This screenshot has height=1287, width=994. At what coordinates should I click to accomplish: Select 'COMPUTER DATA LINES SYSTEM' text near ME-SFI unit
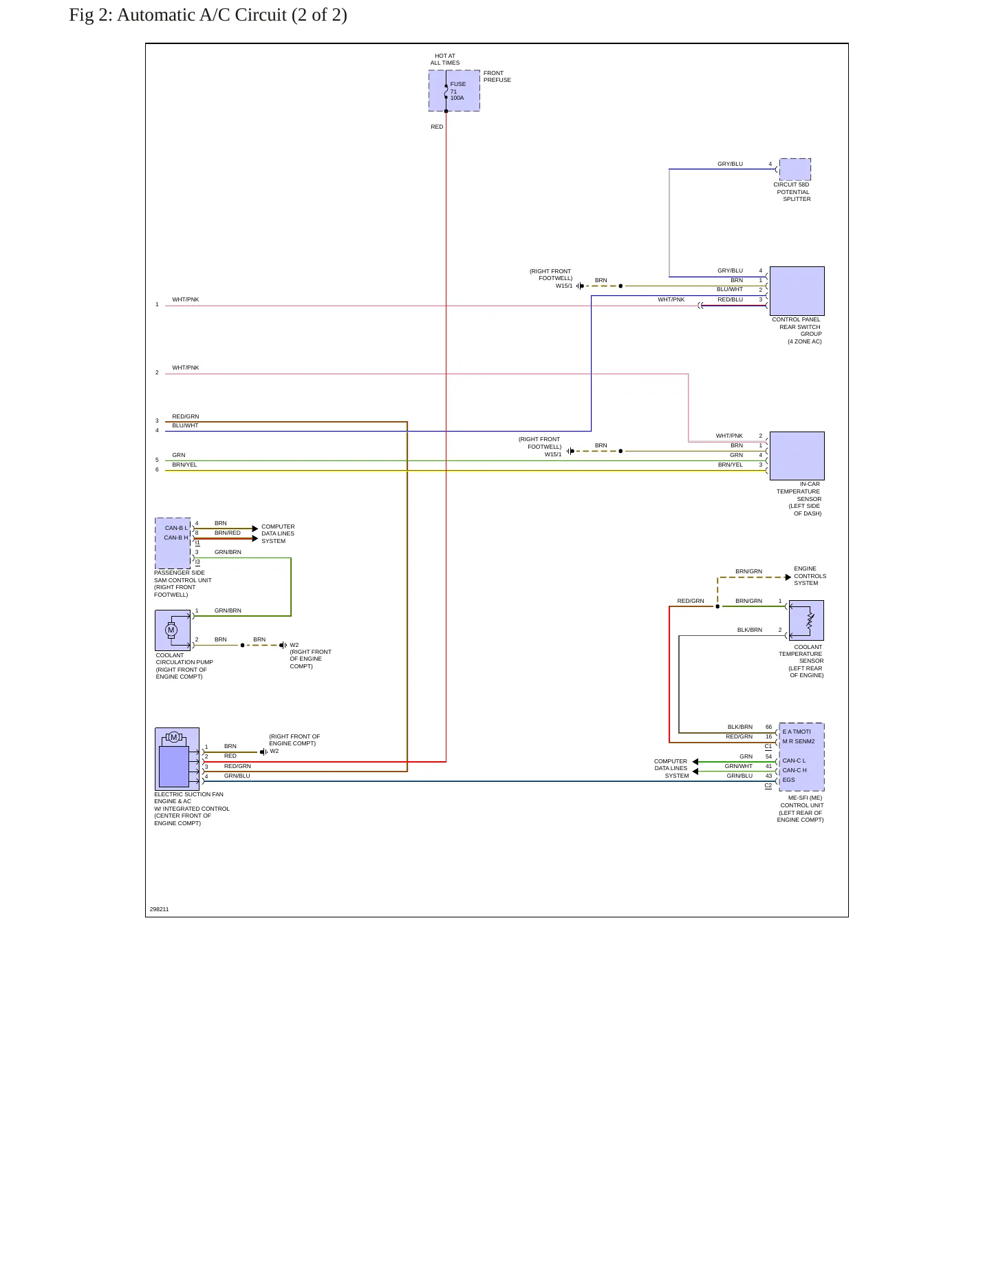tap(671, 769)
